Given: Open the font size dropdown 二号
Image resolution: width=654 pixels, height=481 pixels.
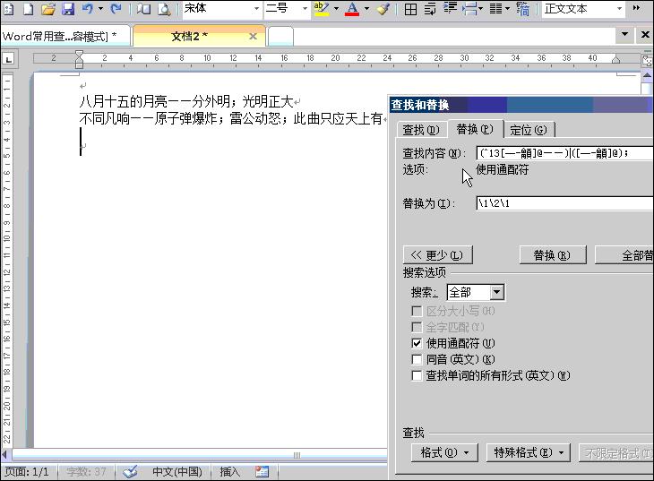Looking at the screenshot, I should pyautogui.click(x=305, y=9).
